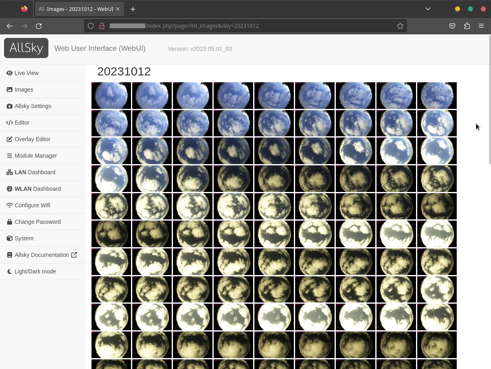Open last thumbnail in eighth row

pos(437,289)
